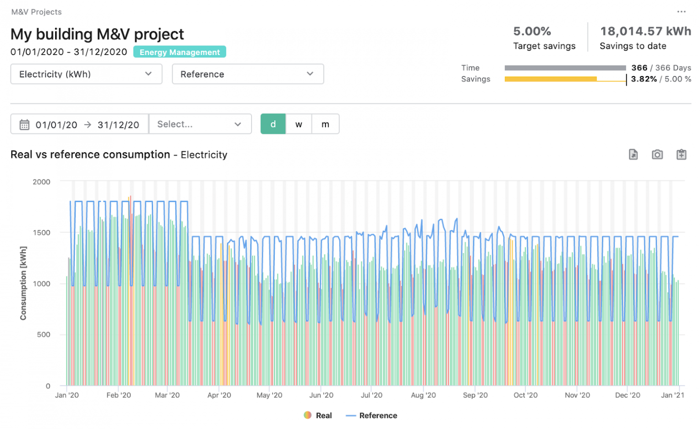The image size is (700, 429).
Task: Click the blue Reference legend line
Action: (350, 415)
